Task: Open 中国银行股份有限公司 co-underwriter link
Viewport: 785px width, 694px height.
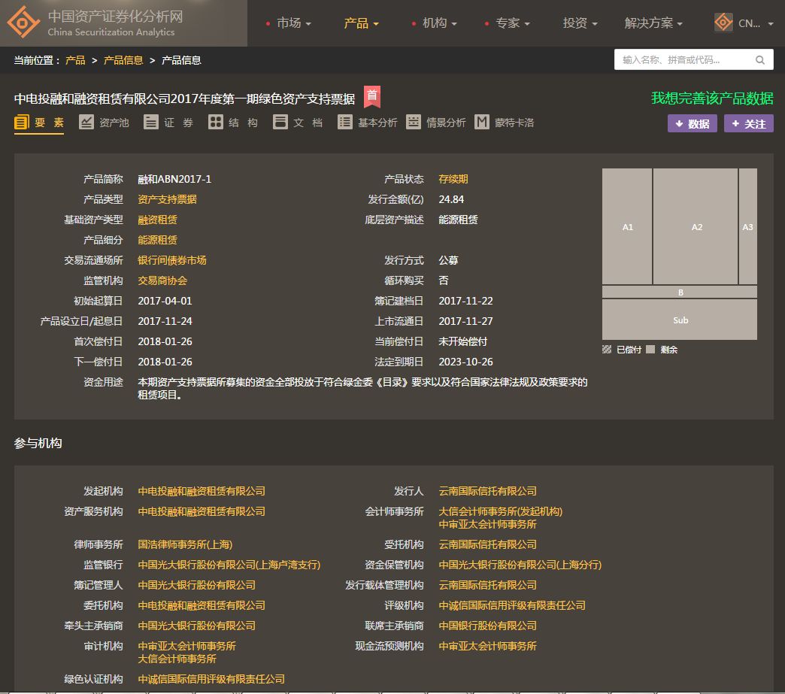Action: tap(488, 626)
